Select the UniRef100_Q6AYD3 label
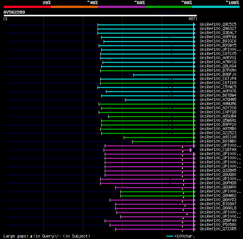This screenshot has width=243, height=239. [218, 200]
